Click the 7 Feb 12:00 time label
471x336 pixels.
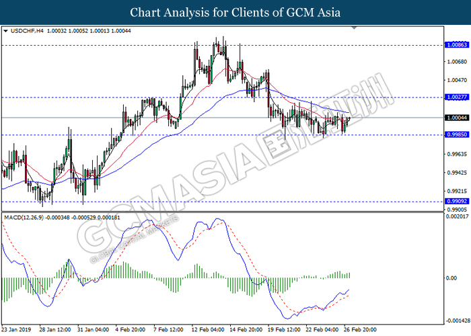tap(168, 329)
